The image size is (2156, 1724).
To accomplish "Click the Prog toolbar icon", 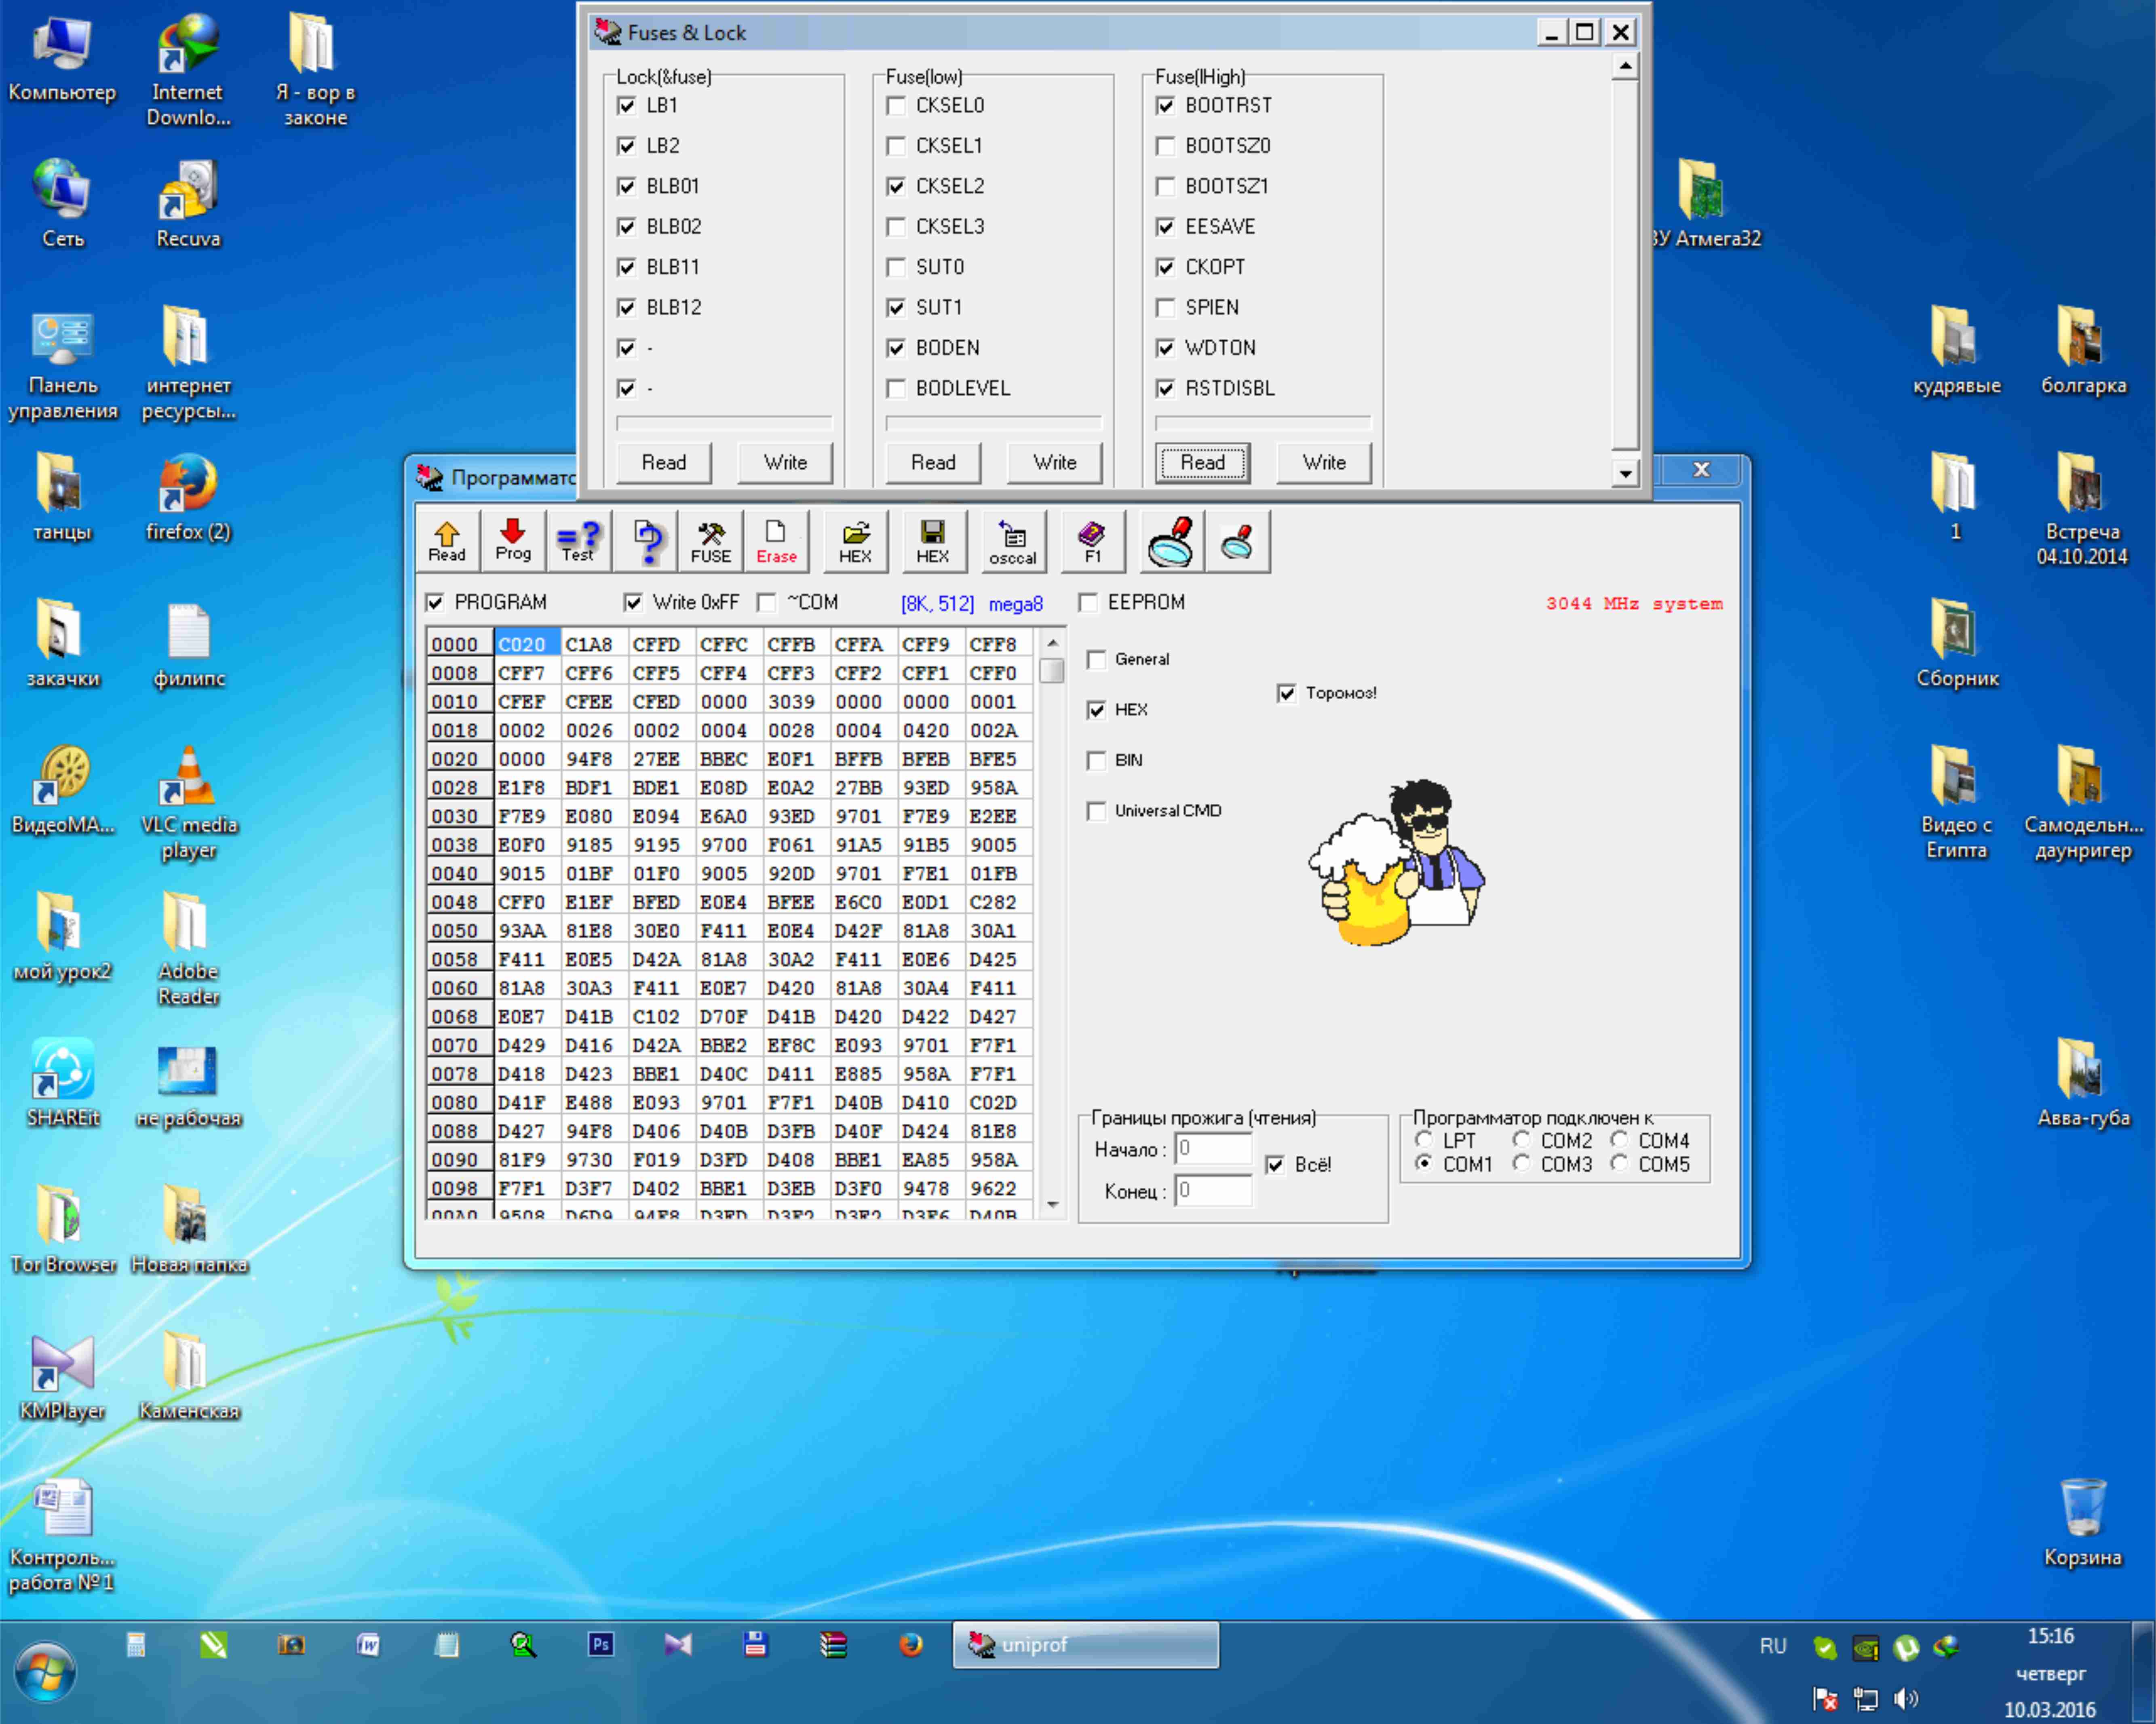I will click(x=513, y=541).
